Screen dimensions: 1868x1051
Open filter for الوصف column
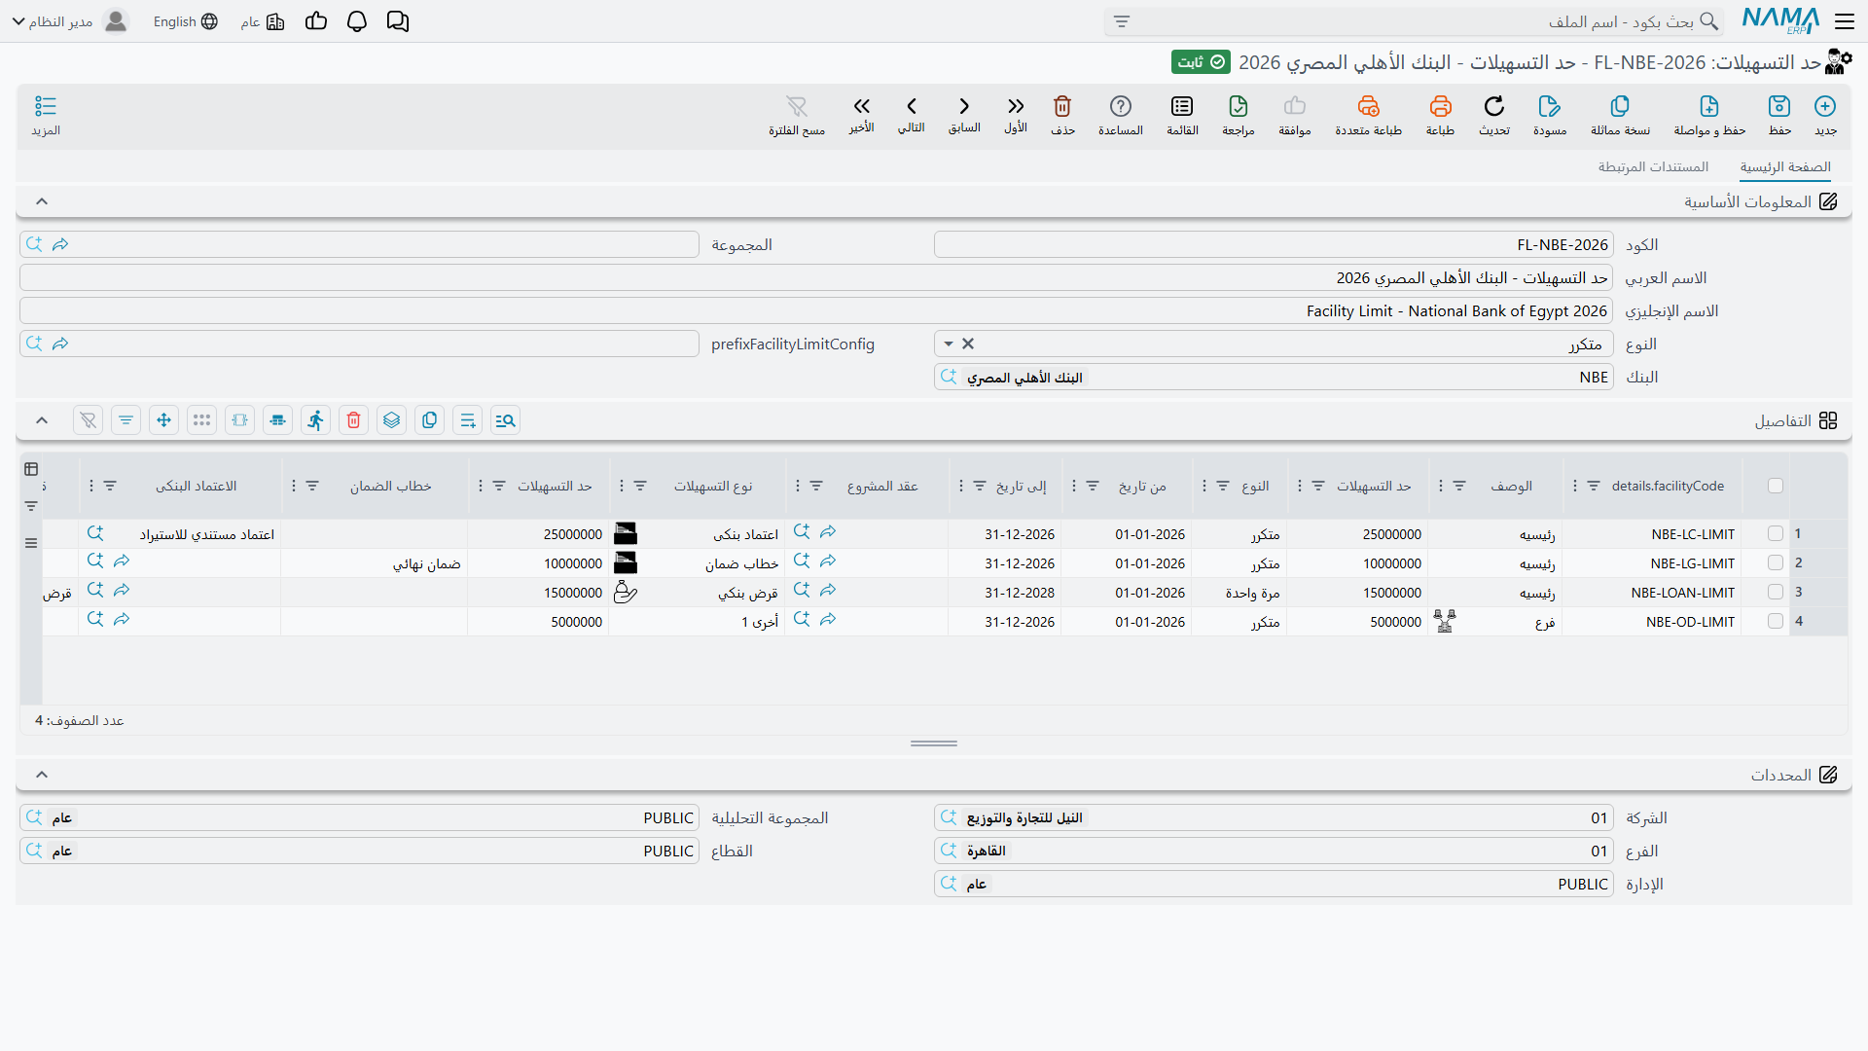[1459, 486]
